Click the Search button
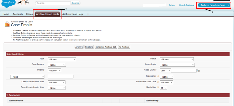The width and height of the screenshot is (234, 106). (75, 3)
